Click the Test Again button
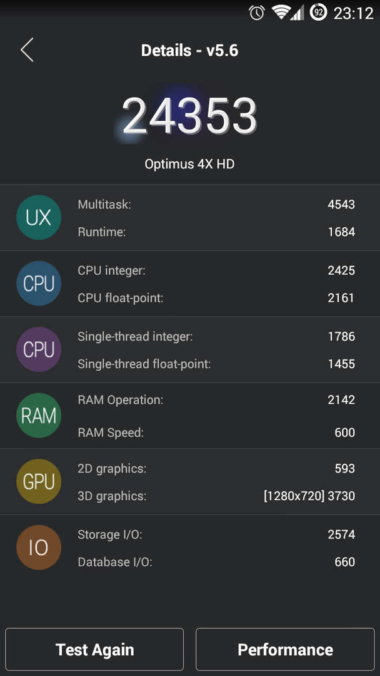Viewport: 380px width, 676px height. pos(94,649)
